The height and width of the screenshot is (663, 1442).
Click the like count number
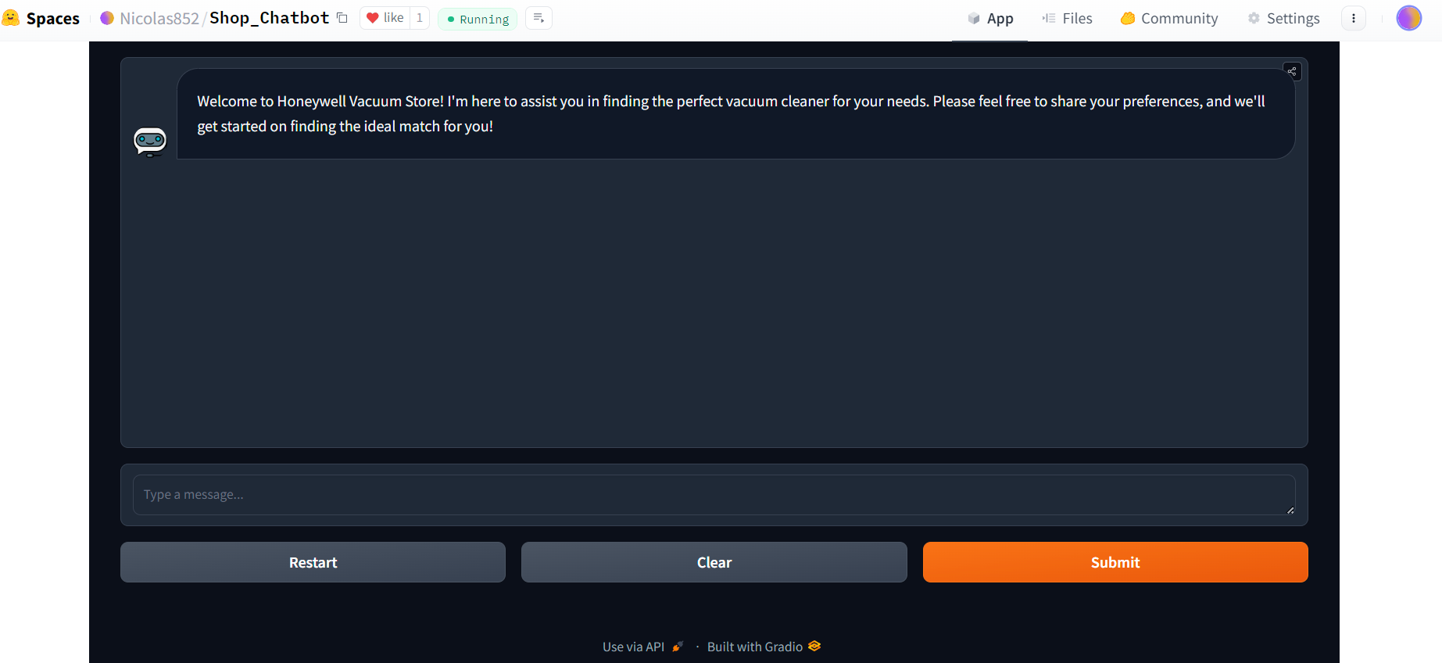point(420,18)
